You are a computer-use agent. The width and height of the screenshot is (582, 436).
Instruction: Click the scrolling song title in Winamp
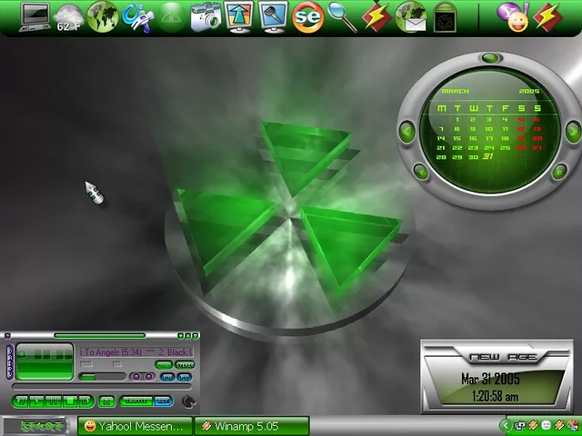pyautogui.click(x=136, y=352)
